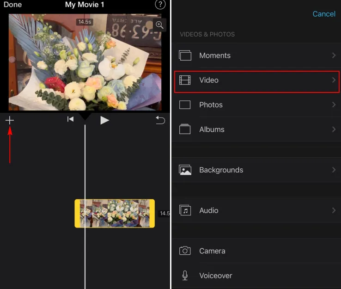Open the help question mark icon

pyautogui.click(x=160, y=4)
